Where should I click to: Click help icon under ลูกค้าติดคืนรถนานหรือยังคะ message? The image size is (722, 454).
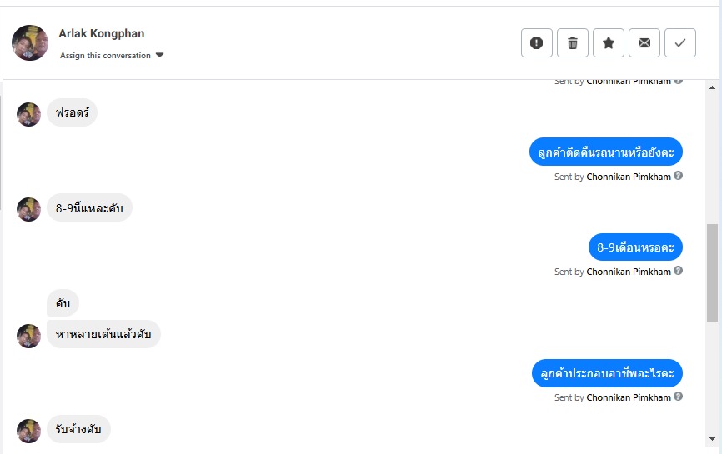tap(679, 176)
